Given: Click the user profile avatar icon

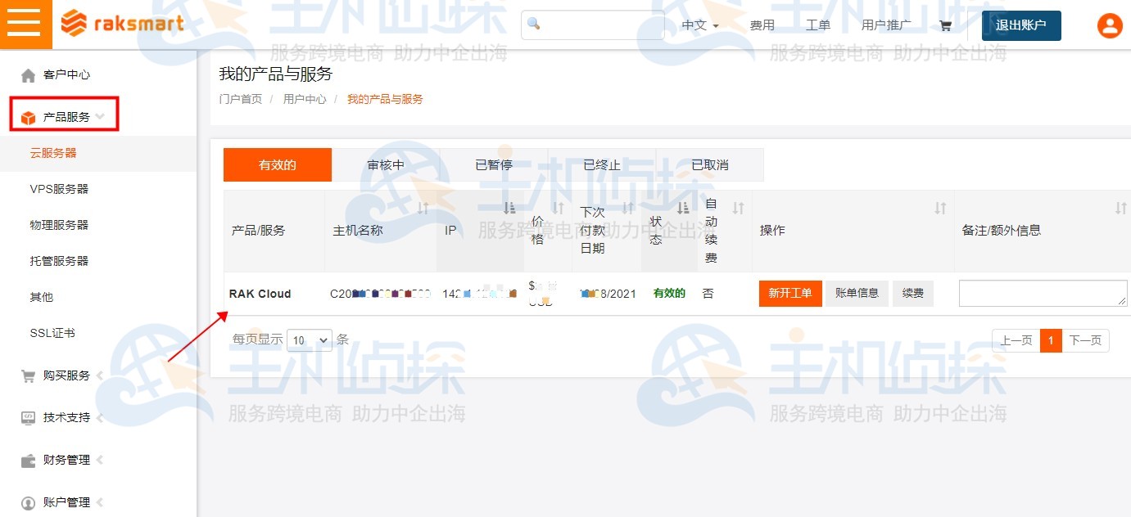Looking at the screenshot, I should pyautogui.click(x=1110, y=25).
